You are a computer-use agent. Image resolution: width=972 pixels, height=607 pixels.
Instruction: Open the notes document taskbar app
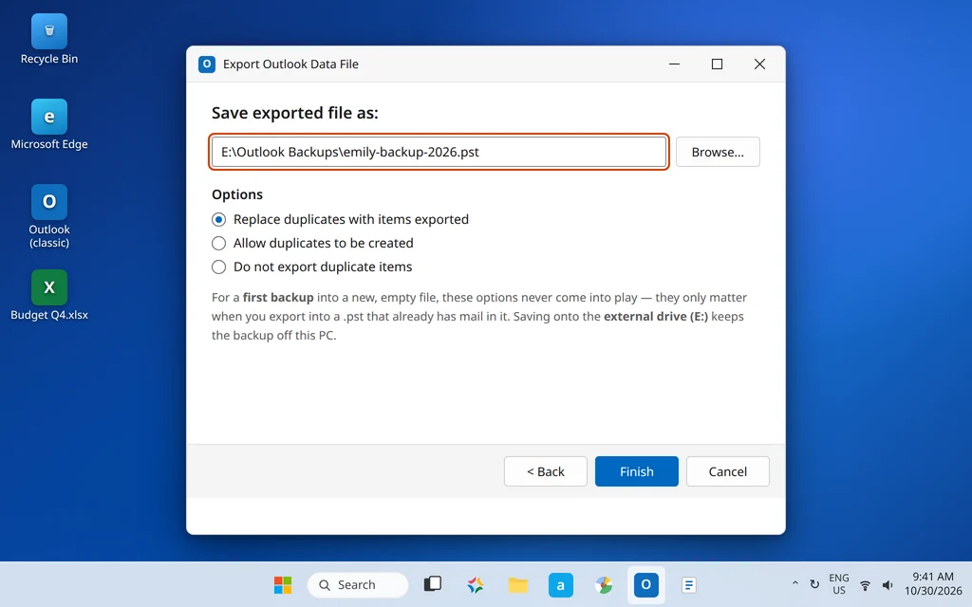689,584
